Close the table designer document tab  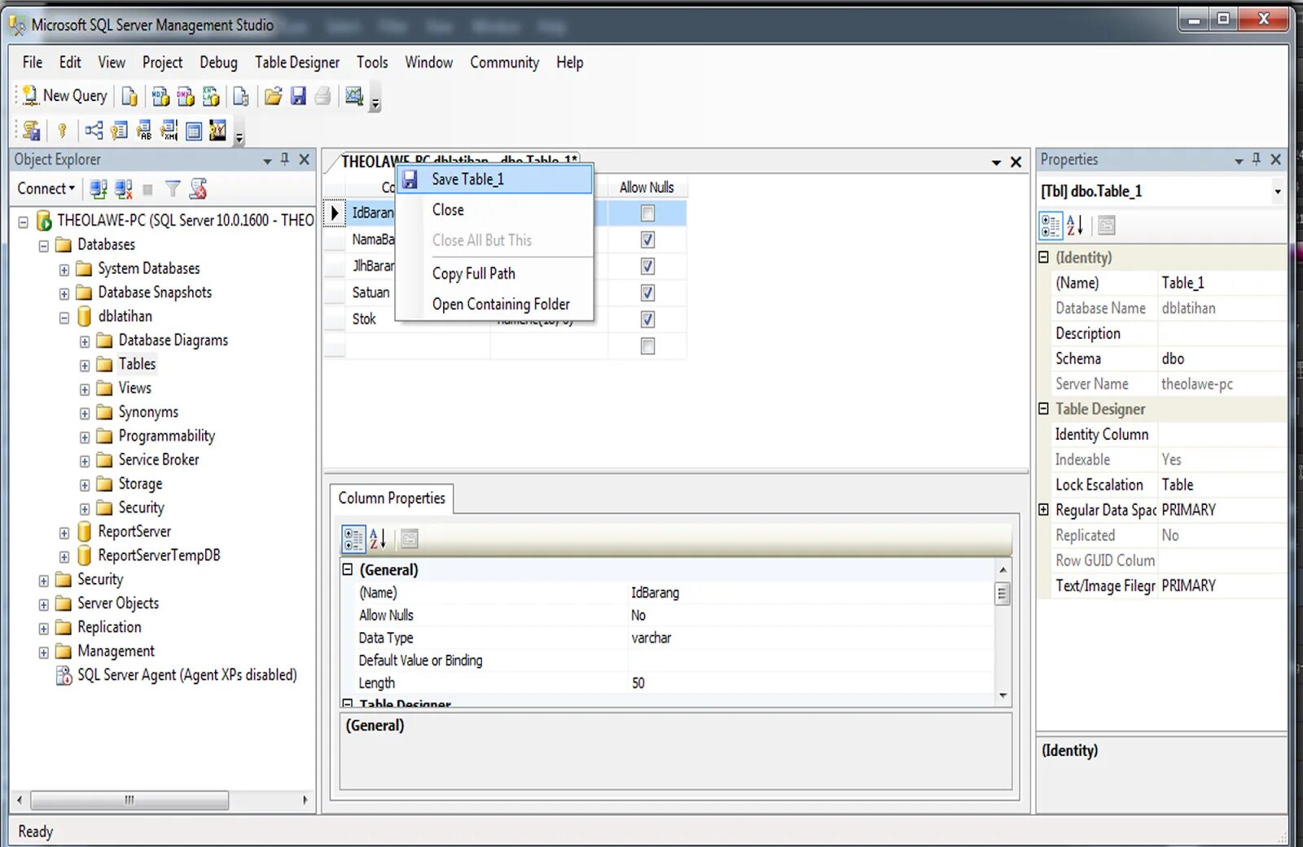(1016, 162)
